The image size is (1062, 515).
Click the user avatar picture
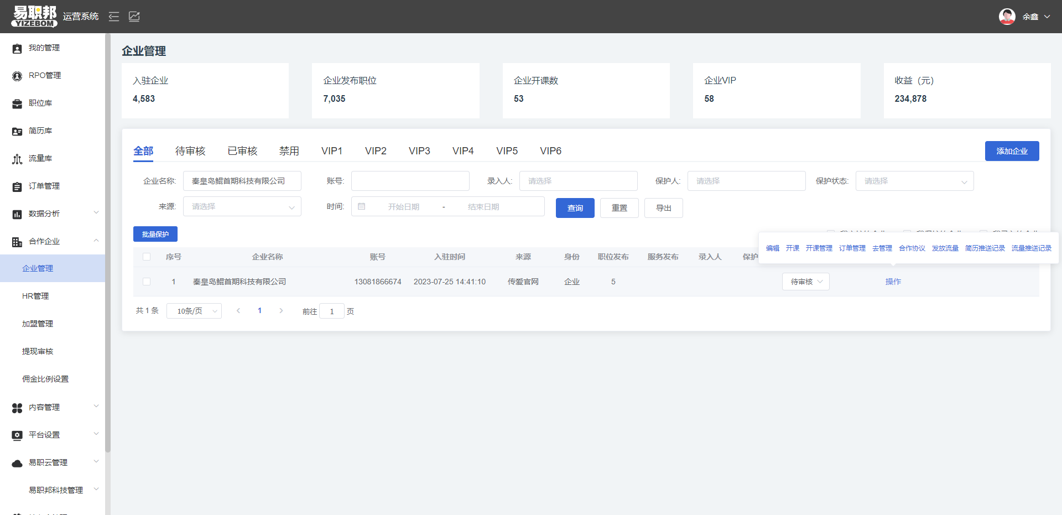[1007, 17]
